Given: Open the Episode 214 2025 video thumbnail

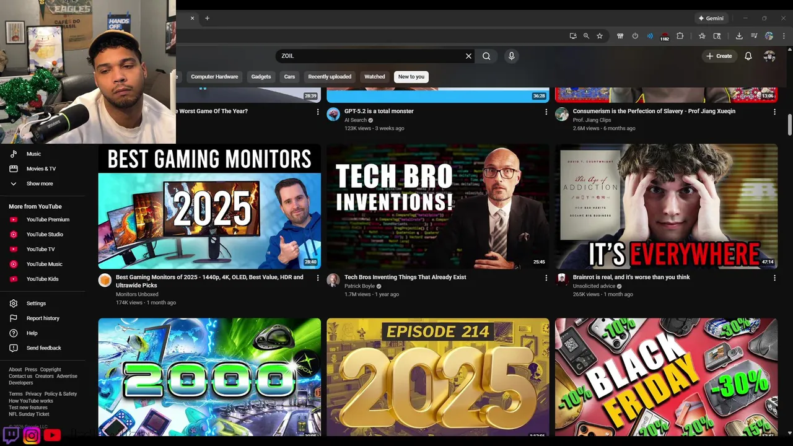Looking at the screenshot, I should pos(438,377).
